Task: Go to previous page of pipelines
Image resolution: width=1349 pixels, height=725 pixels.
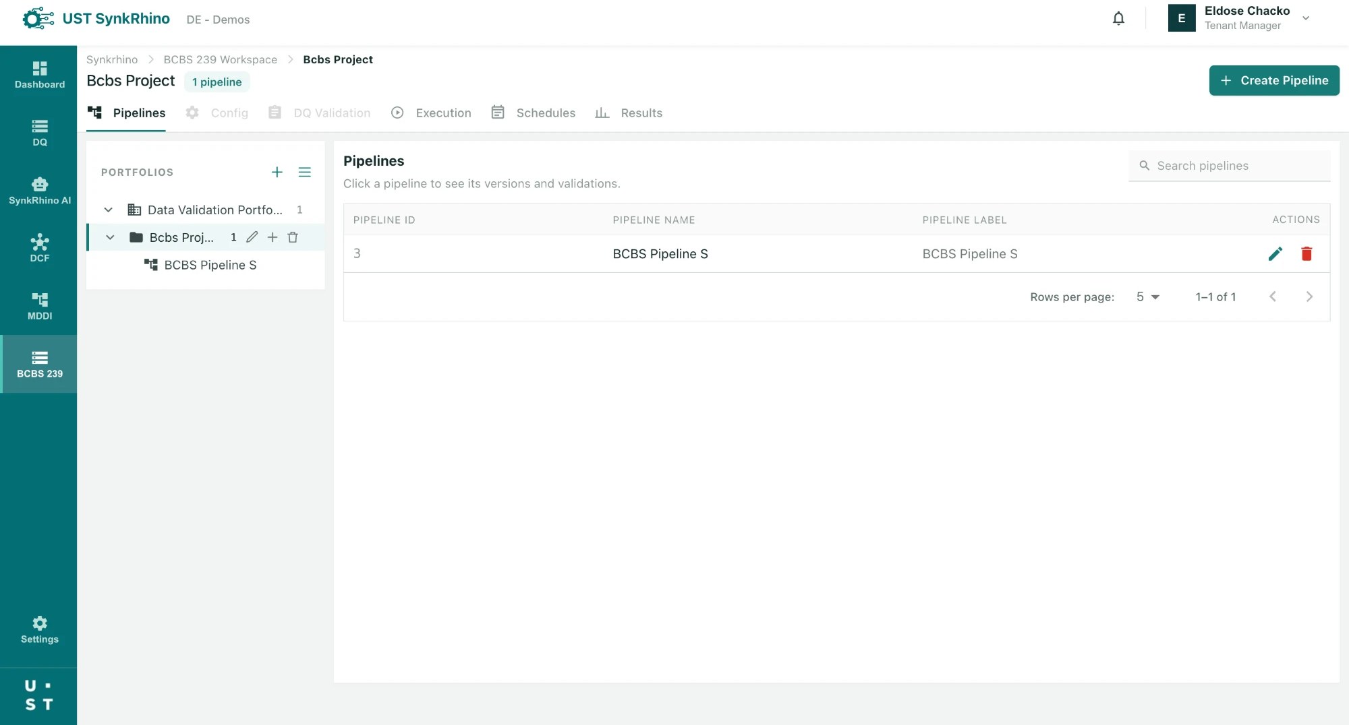Action: pos(1273,297)
